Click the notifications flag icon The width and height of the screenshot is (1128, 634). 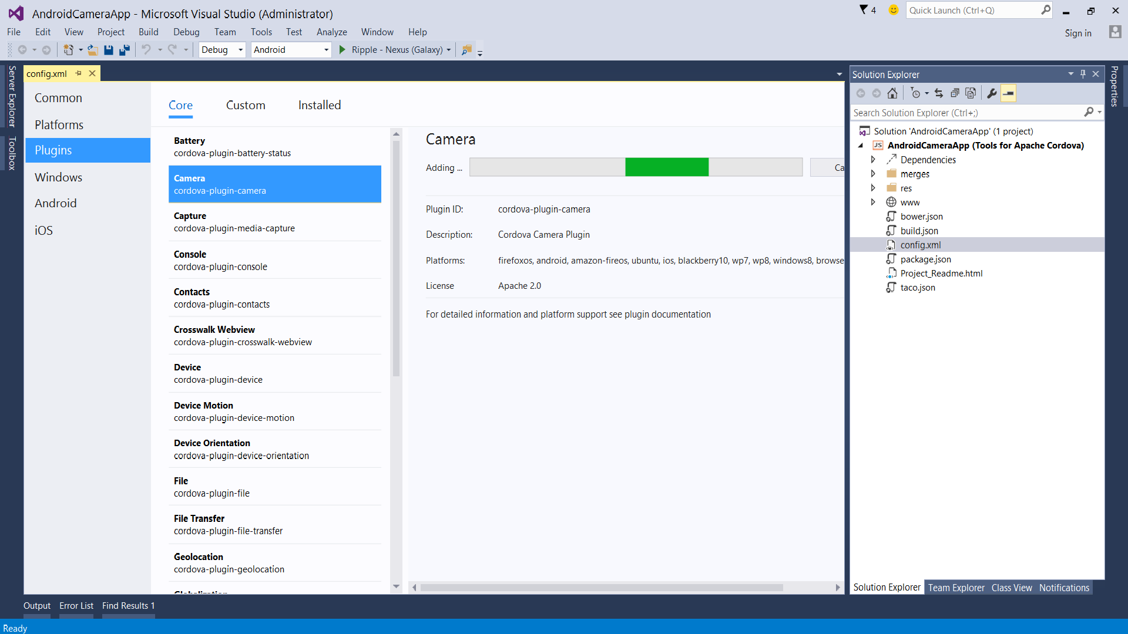(x=864, y=10)
